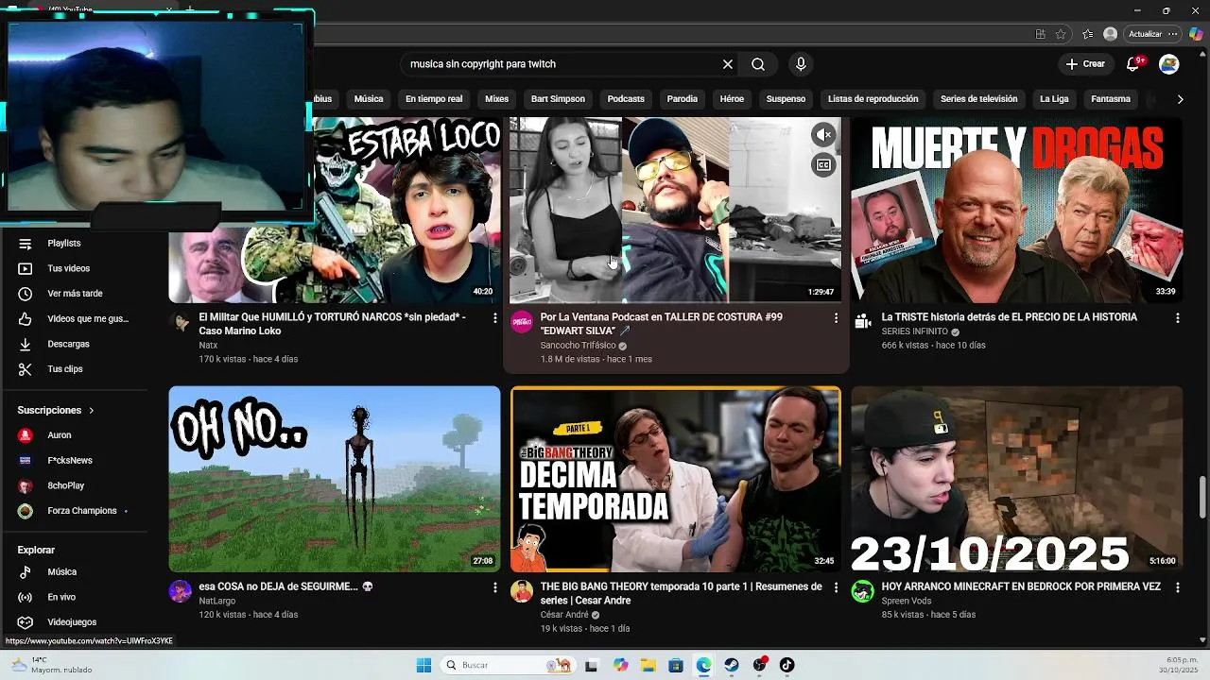Open options for Por La Ventana Podcast video
This screenshot has height=680, width=1210.
pyautogui.click(x=836, y=318)
